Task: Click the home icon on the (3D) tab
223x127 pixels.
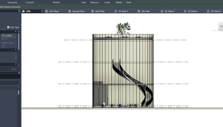Action: [23, 11]
